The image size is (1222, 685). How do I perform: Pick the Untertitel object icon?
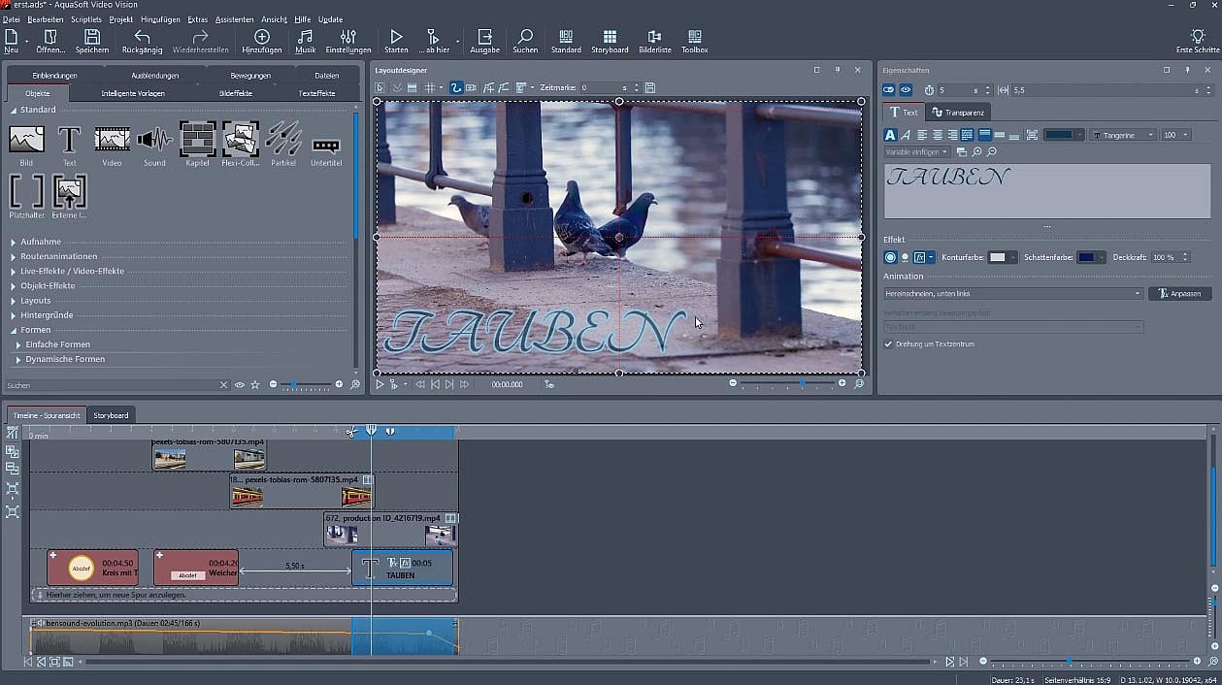pyautogui.click(x=326, y=145)
